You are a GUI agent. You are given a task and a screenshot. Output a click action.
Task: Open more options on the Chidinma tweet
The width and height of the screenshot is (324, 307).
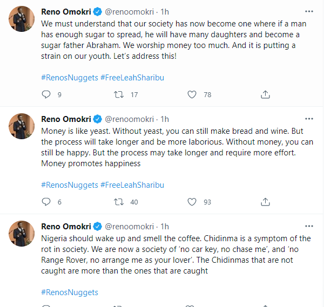[308, 226]
